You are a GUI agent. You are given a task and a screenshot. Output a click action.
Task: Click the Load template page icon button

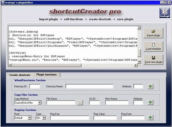point(153,46)
